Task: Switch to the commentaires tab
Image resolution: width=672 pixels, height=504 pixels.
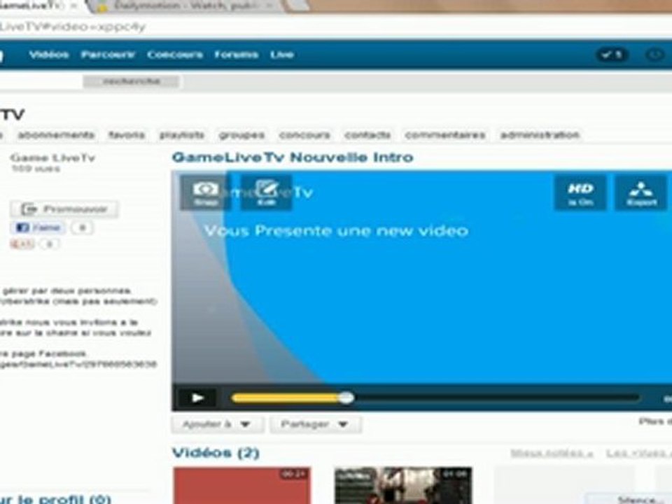Action: coord(445,135)
